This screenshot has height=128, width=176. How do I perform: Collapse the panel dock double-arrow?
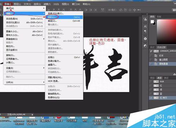147,14
